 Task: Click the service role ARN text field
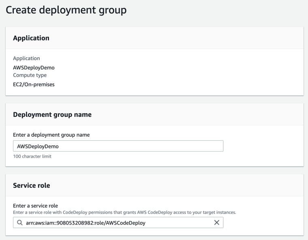coord(118,223)
